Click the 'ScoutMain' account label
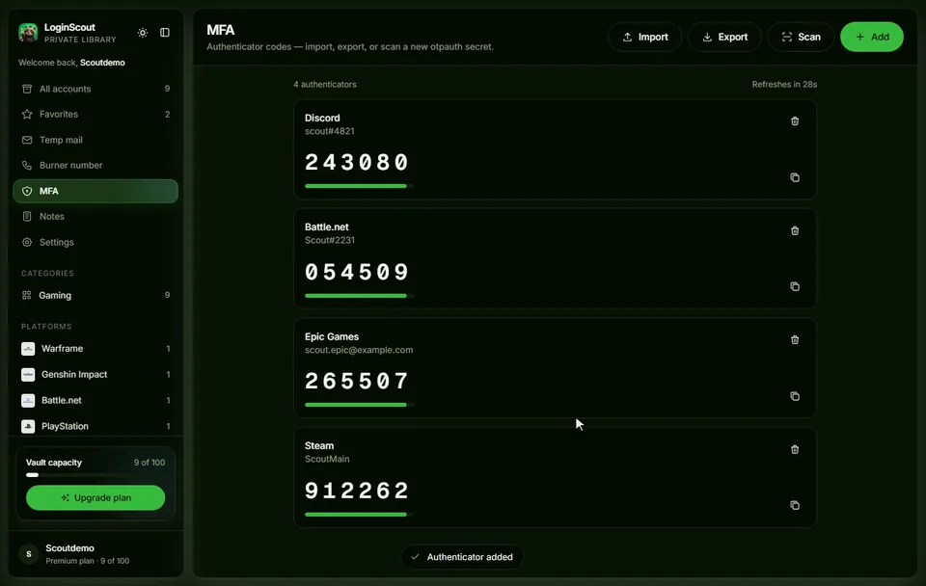 point(327,459)
